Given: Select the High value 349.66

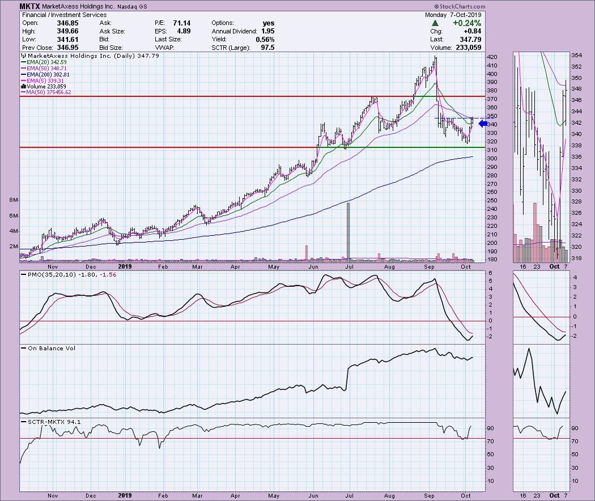Looking at the screenshot, I should [67, 31].
